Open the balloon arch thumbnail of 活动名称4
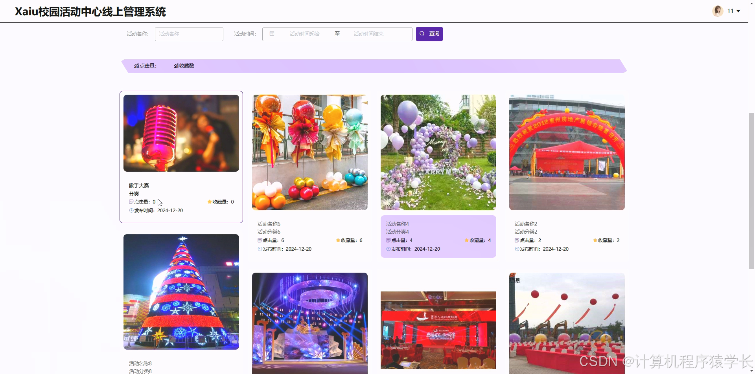Image resolution: width=755 pixels, height=374 pixels. pyautogui.click(x=438, y=152)
